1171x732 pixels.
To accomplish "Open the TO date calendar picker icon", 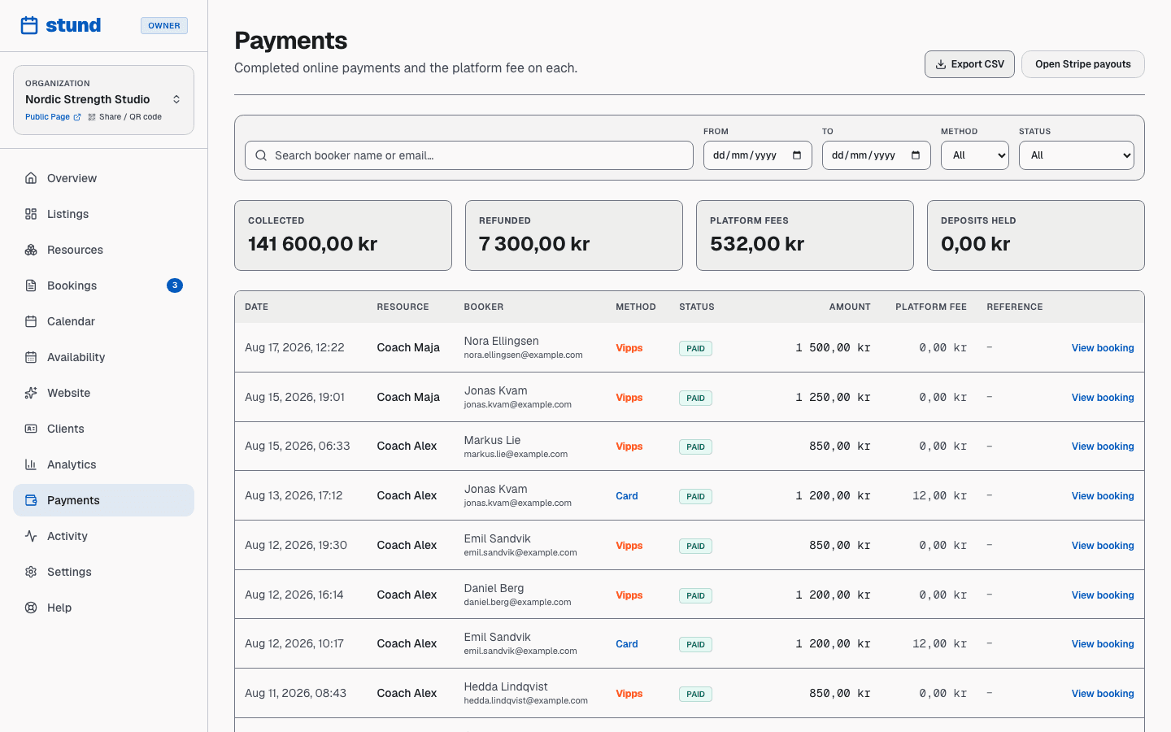I will (916, 155).
